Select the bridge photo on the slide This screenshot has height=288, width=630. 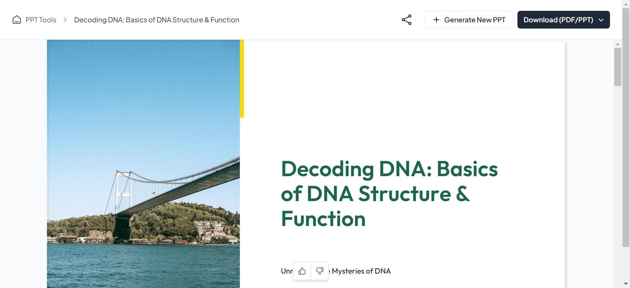pyautogui.click(x=143, y=164)
